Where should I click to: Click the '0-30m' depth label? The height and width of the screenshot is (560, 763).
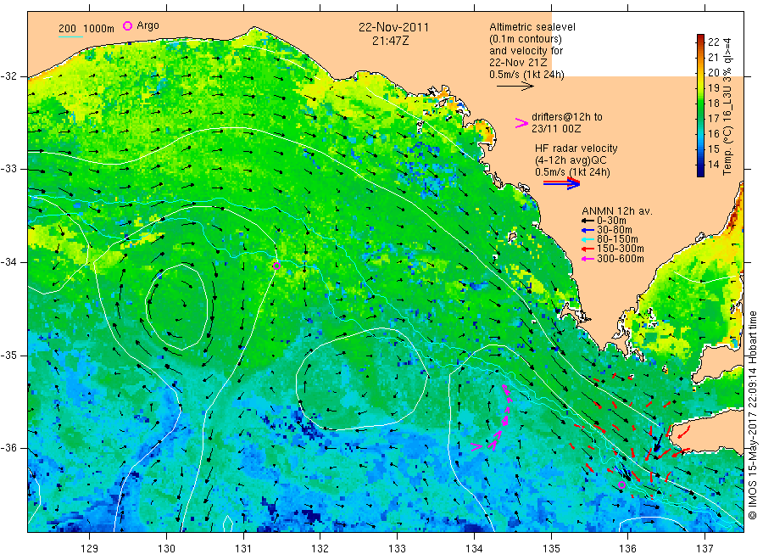pyautogui.click(x=611, y=221)
